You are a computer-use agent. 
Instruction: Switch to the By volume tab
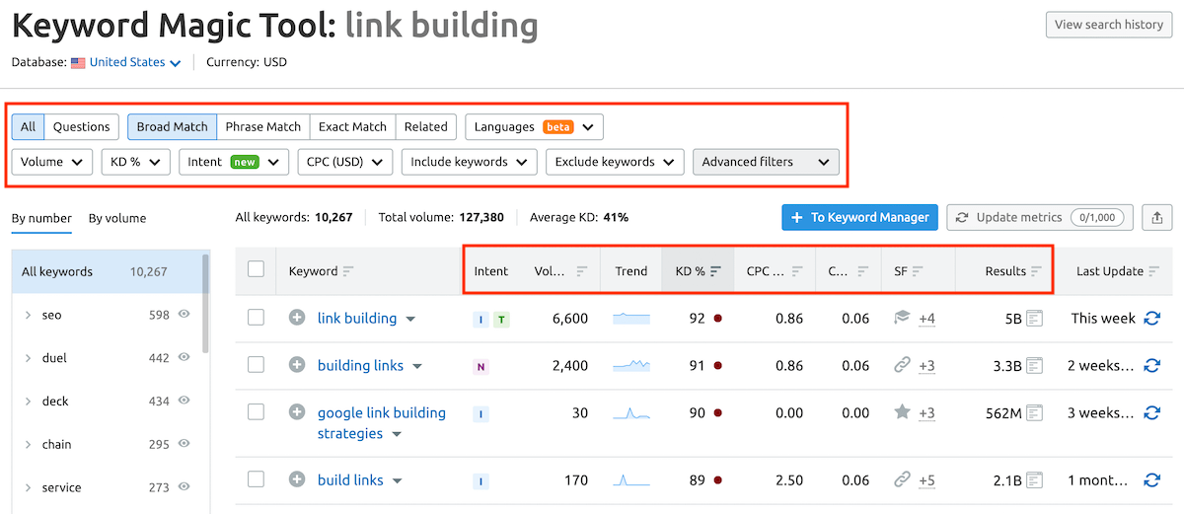coord(116,219)
